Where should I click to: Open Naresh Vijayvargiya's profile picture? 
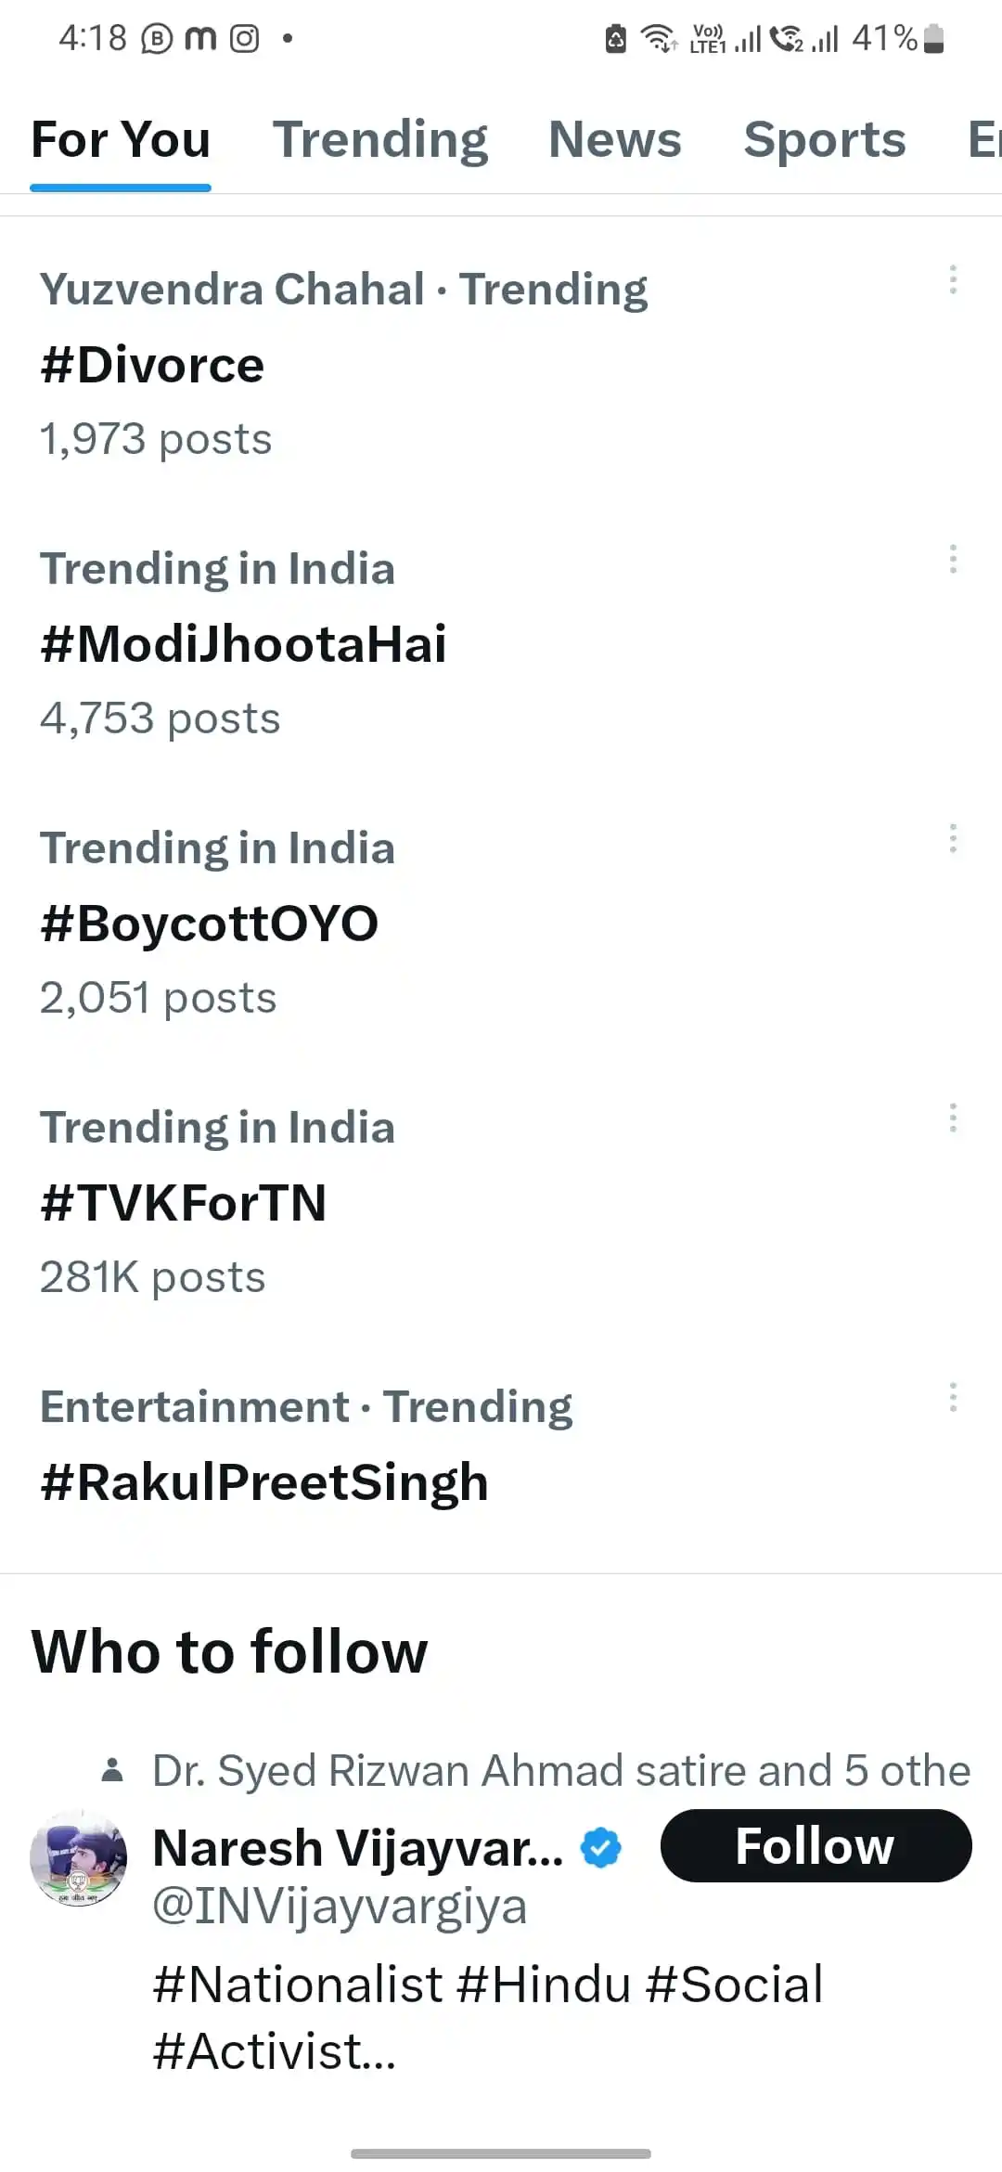pos(79,1857)
